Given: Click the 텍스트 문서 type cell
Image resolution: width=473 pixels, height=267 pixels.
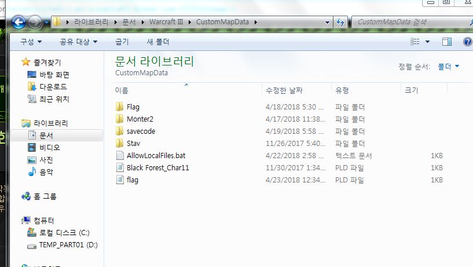Looking at the screenshot, I should (x=354, y=156).
